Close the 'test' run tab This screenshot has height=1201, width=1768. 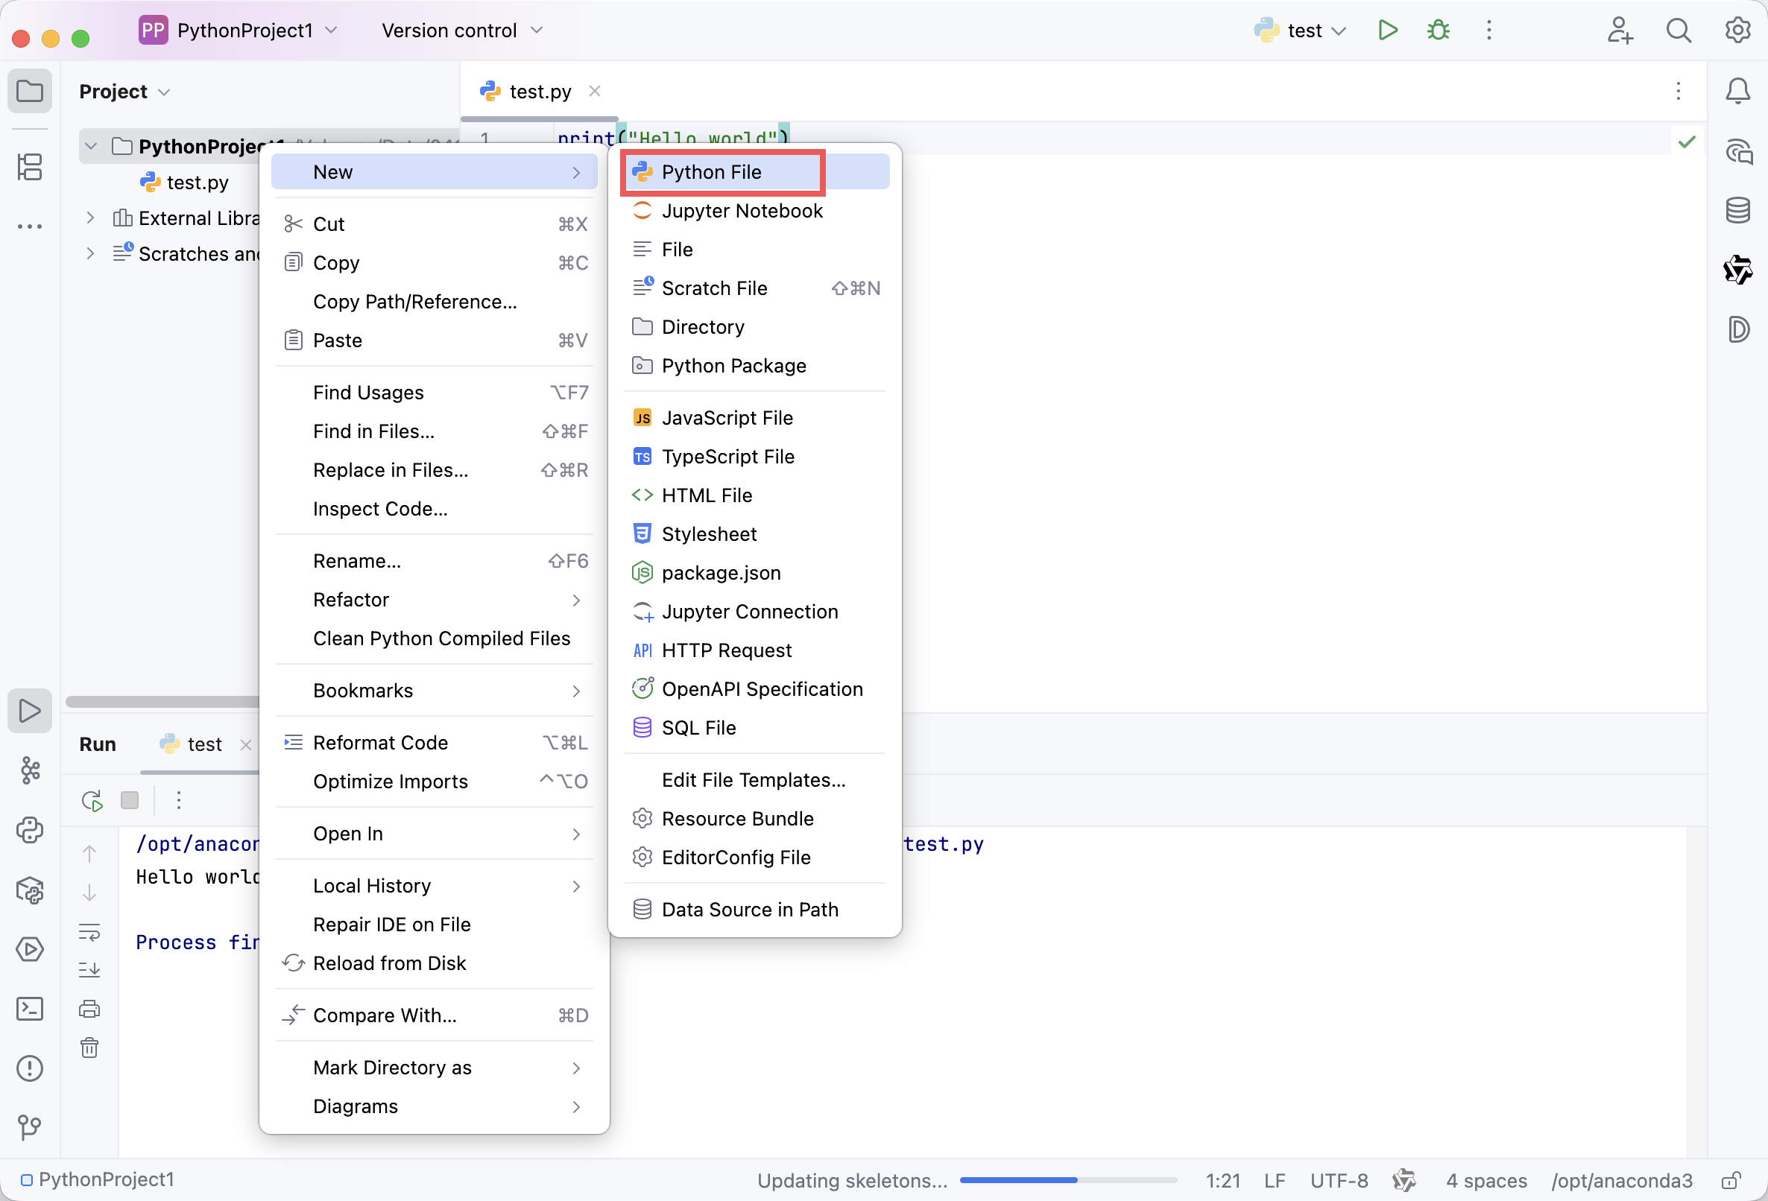245,744
